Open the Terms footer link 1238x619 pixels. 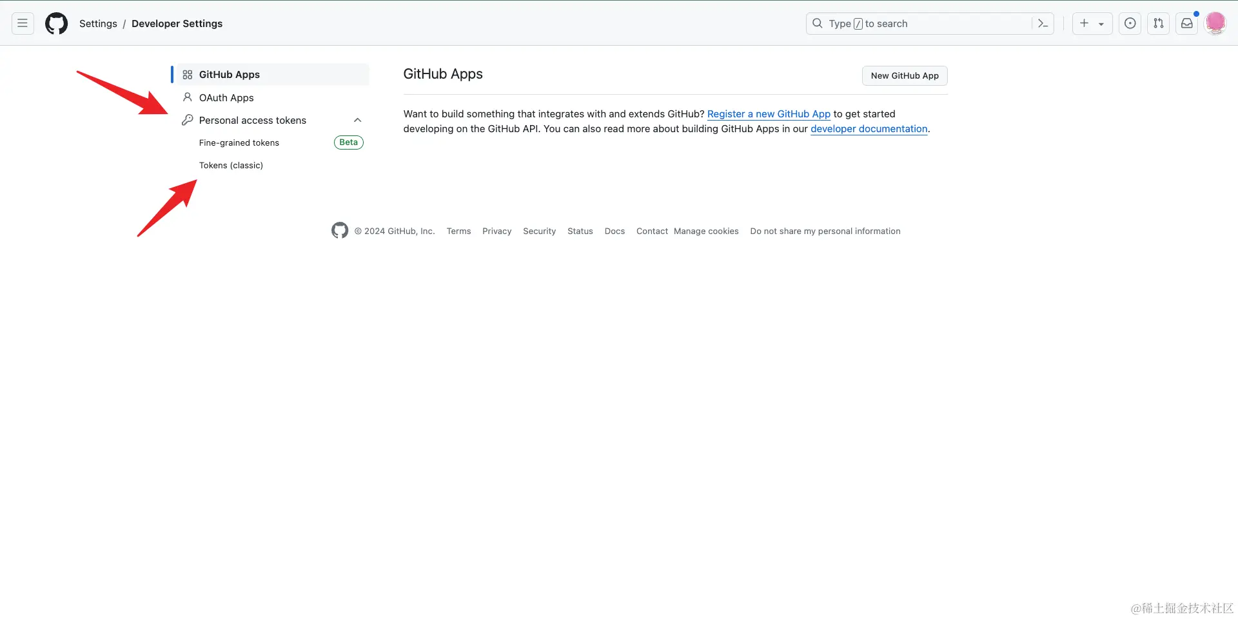coord(458,231)
